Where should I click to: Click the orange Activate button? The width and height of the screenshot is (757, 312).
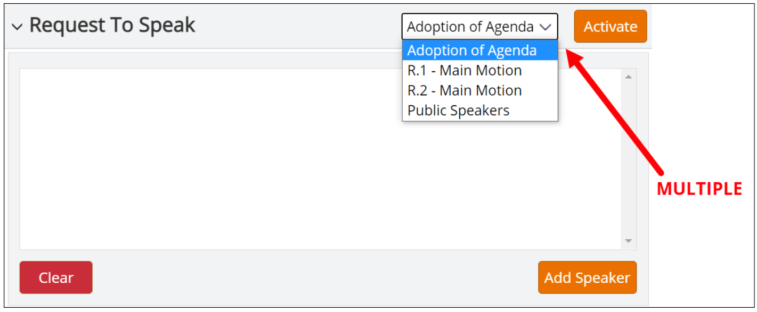611,27
